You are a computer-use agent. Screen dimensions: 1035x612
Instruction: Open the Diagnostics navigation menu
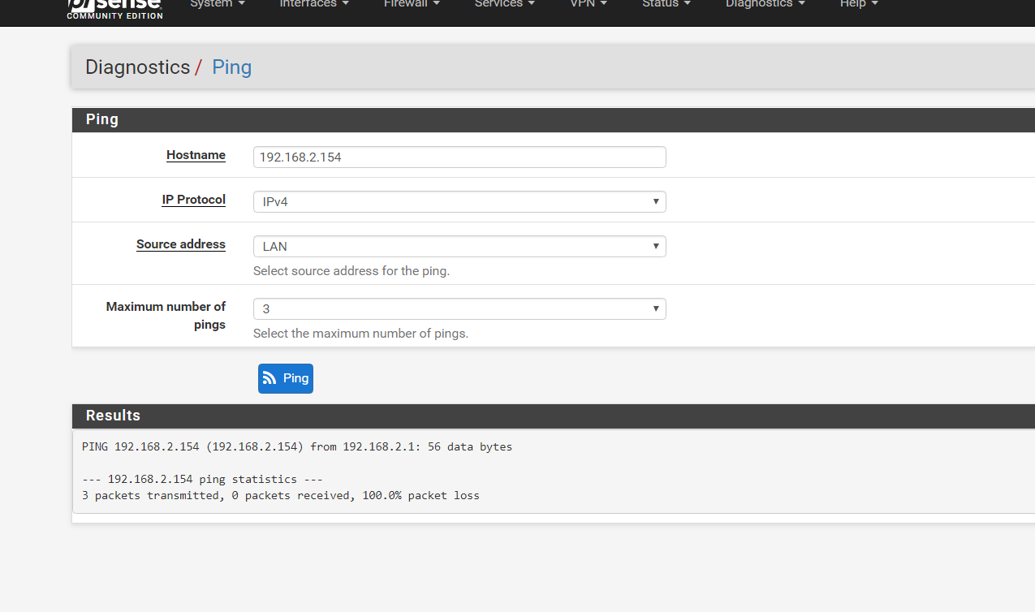[765, 4]
